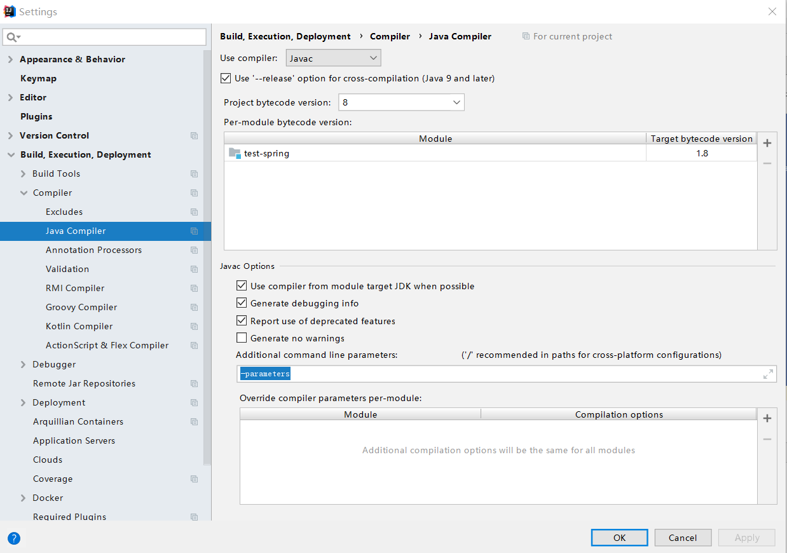
Task: Click the settings tree vertical scrollbar
Action: point(207,257)
